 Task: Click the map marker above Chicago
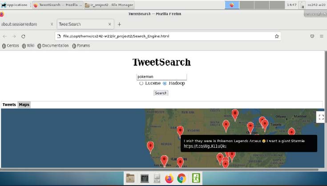[250, 127]
